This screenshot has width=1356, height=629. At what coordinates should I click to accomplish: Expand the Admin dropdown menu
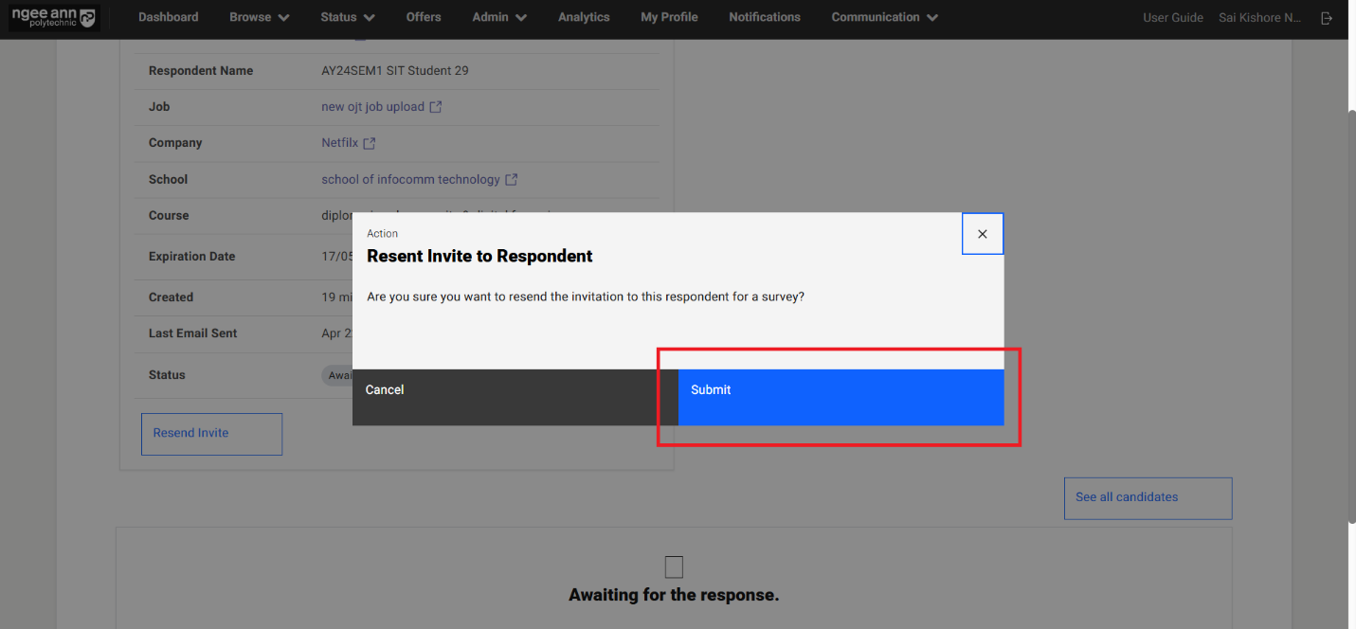pyautogui.click(x=499, y=17)
